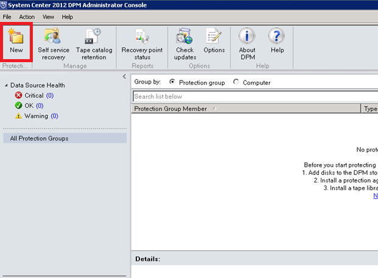Click the Warning (0) count link
Viewport: 378px width, 278px height.
tap(55, 116)
